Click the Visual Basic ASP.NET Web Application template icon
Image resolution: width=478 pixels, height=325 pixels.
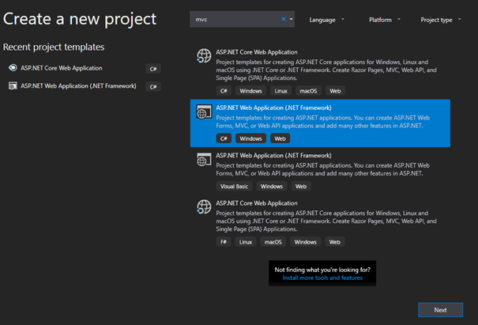click(x=204, y=159)
